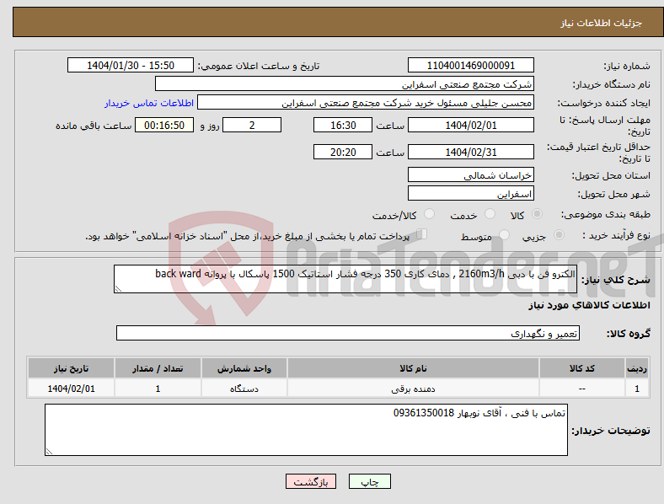Click the شماره نیاز number field
Image resolution: width=664 pixels, height=504 pixels.
click(x=471, y=65)
